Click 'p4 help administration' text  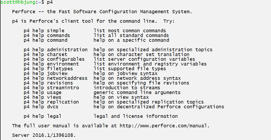[56, 50]
